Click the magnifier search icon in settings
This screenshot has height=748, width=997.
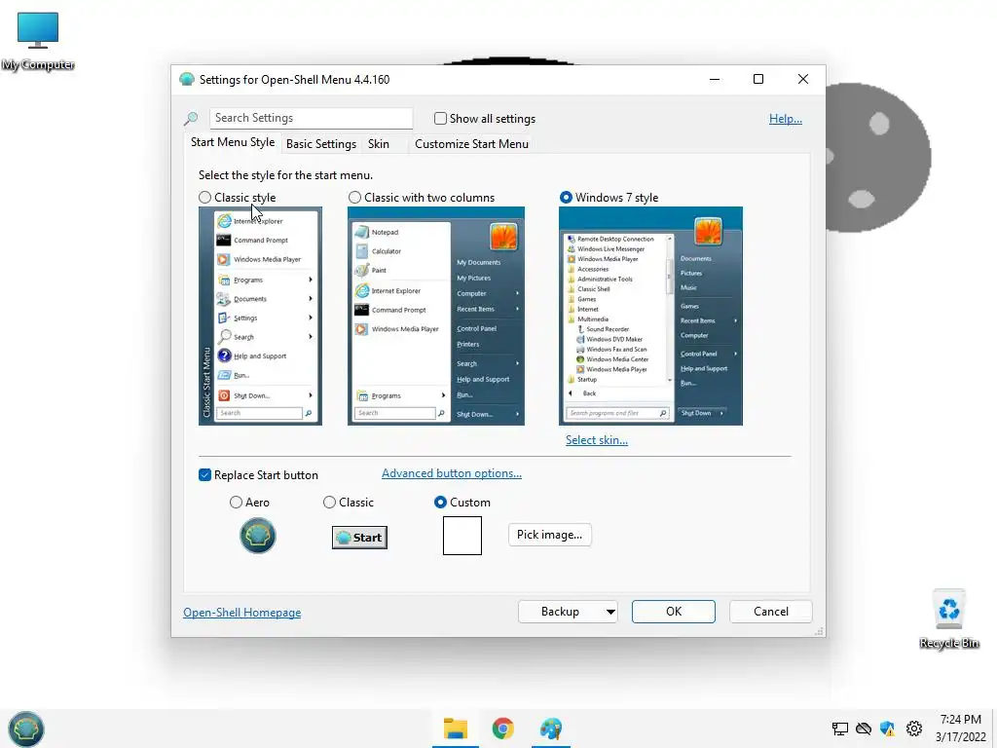[191, 119]
